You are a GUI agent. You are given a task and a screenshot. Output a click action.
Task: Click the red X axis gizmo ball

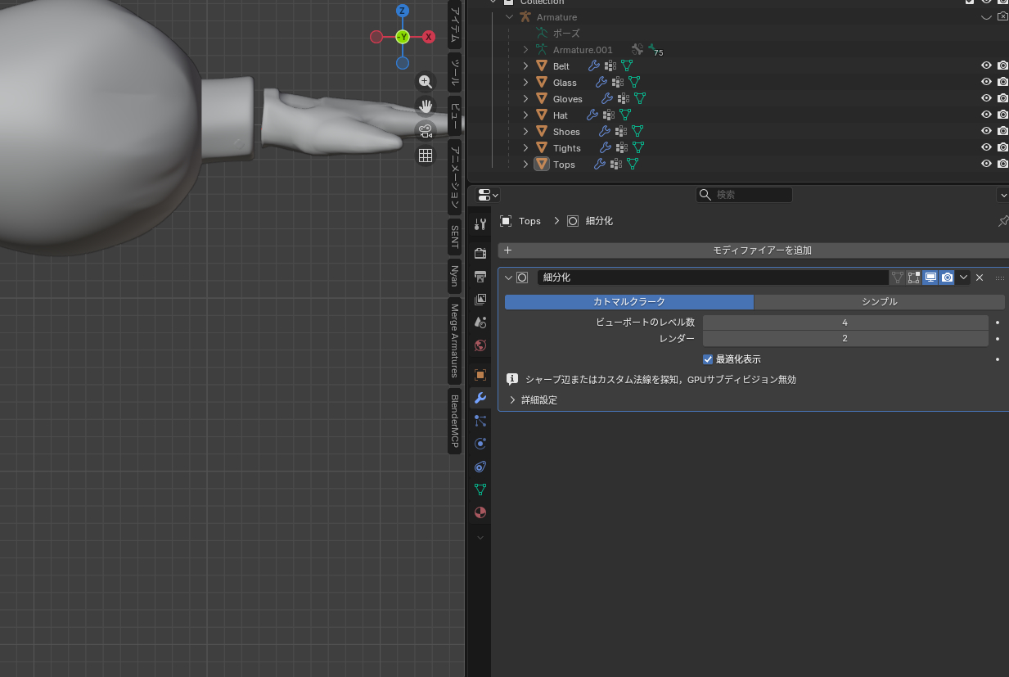pyautogui.click(x=429, y=37)
